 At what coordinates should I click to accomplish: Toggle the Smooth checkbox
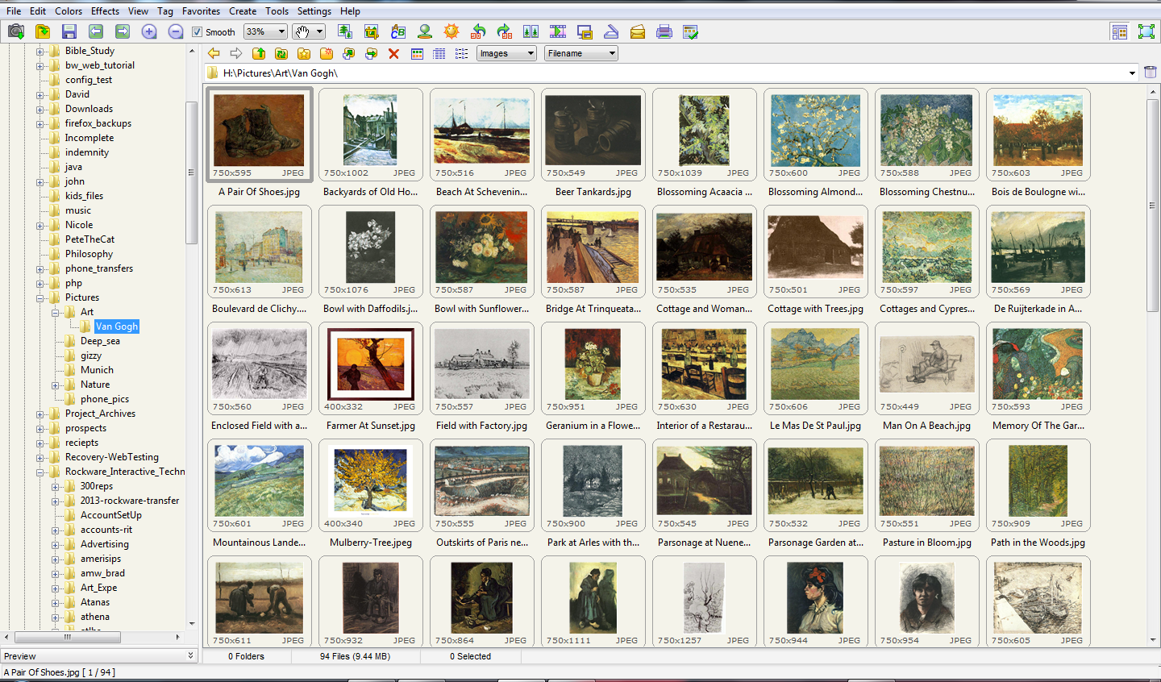coord(197,32)
